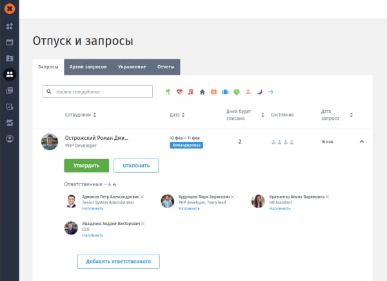The height and width of the screenshot is (281, 387).
Task: Switch to Архив запросов tab
Action: coord(88,67)
